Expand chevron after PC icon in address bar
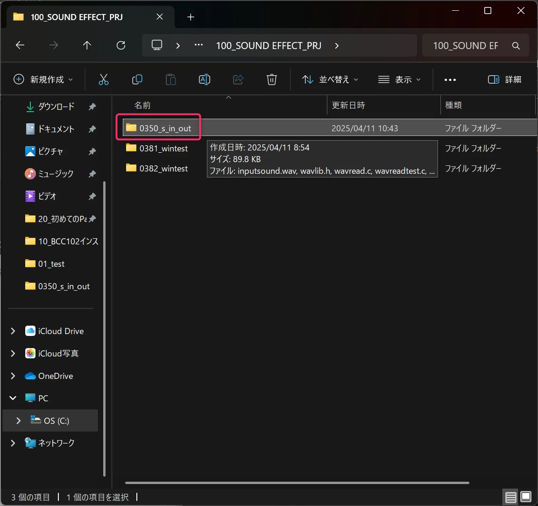Viewport: 538px width, 506px height. point(178,46)
